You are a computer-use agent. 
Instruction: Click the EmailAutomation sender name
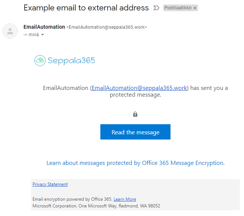click(44, 27)
